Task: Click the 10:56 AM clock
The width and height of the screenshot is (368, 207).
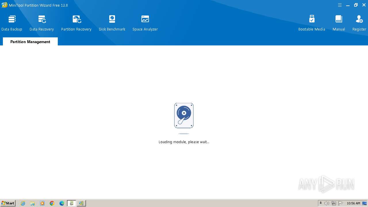Action: click(x=353, y=203)
